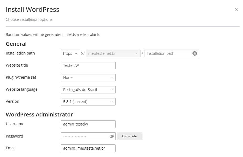Close the Install WordPress dialog

[236, 9]
